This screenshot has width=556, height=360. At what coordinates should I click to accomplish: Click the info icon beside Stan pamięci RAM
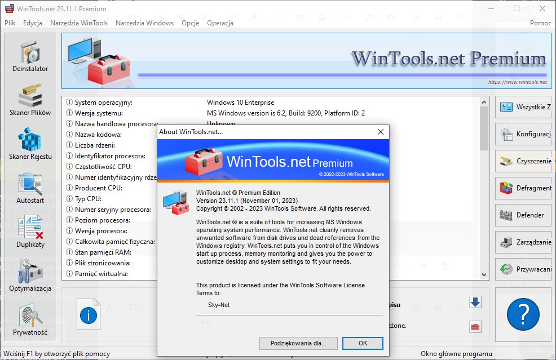[69, 252]
